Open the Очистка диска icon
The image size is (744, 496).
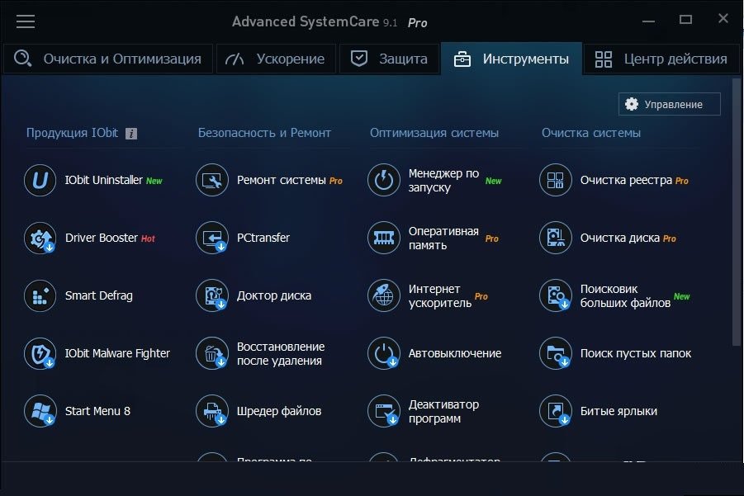(x=556, y=238)
